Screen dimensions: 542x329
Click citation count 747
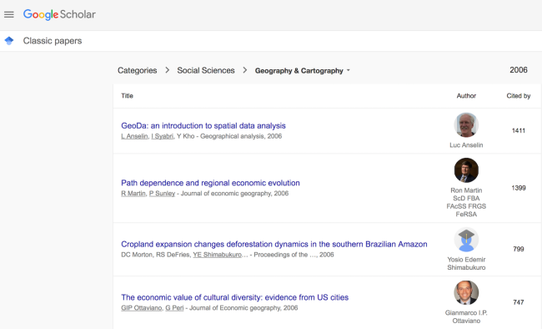coord(519,302)
